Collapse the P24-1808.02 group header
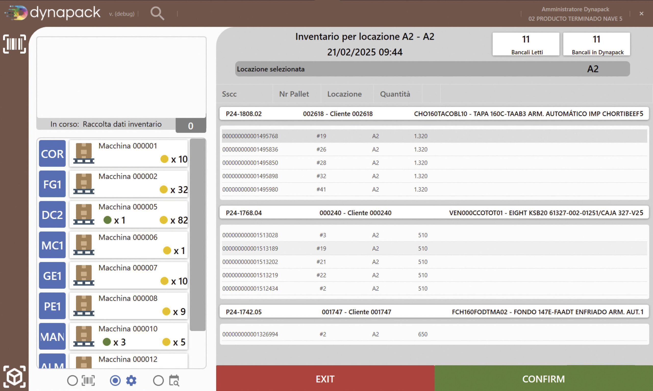The width and height of the screenshot is (653, 391). pos(434,114)
